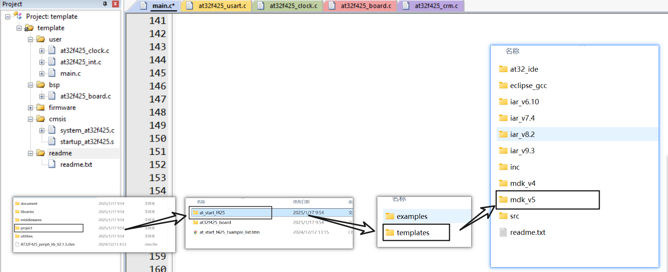668x272 pixels.
Task: Expand the firmware group
Action: click(30, 108)
